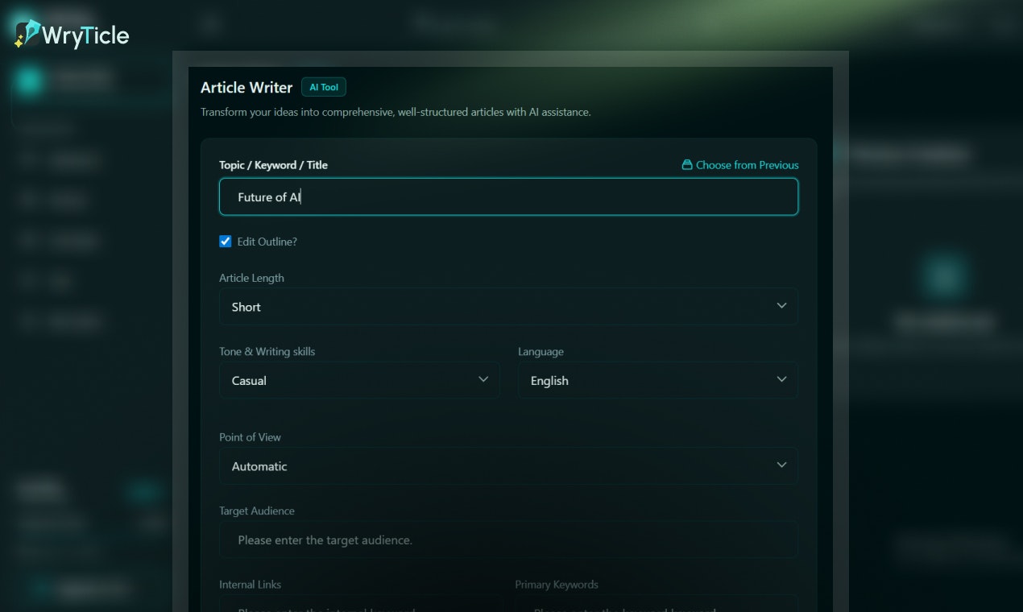
Task: Click the chevron icon on the Language selector
Action: point(781,378)
